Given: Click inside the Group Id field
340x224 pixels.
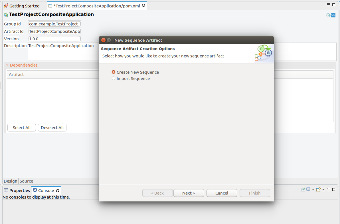Looking at the screenshot, I should [x=54, y=24].
